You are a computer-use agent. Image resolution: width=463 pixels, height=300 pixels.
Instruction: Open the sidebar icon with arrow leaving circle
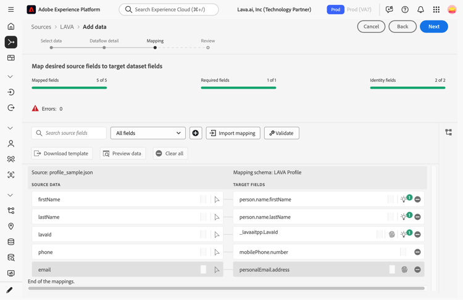tap(11, 108)
